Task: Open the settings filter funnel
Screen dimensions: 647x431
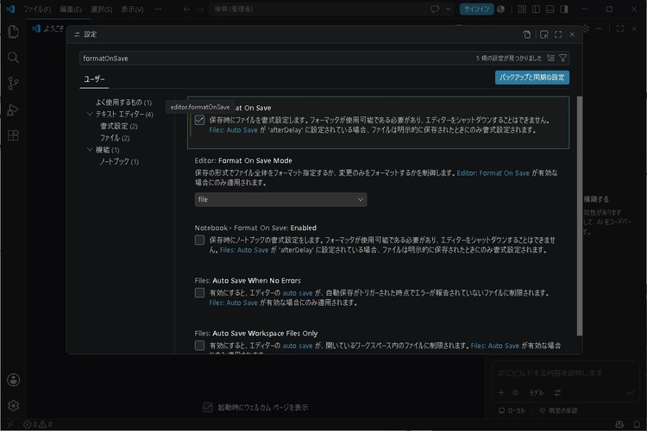Action: pyautogui.click(x=562, y=58)
